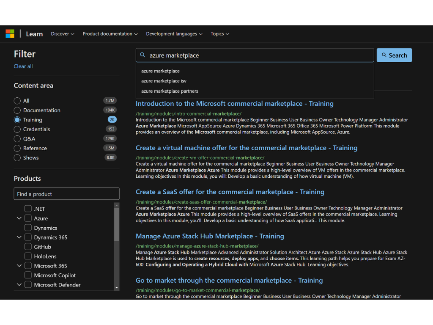Check the Dynamics 365 checkbox

(28, 237)
